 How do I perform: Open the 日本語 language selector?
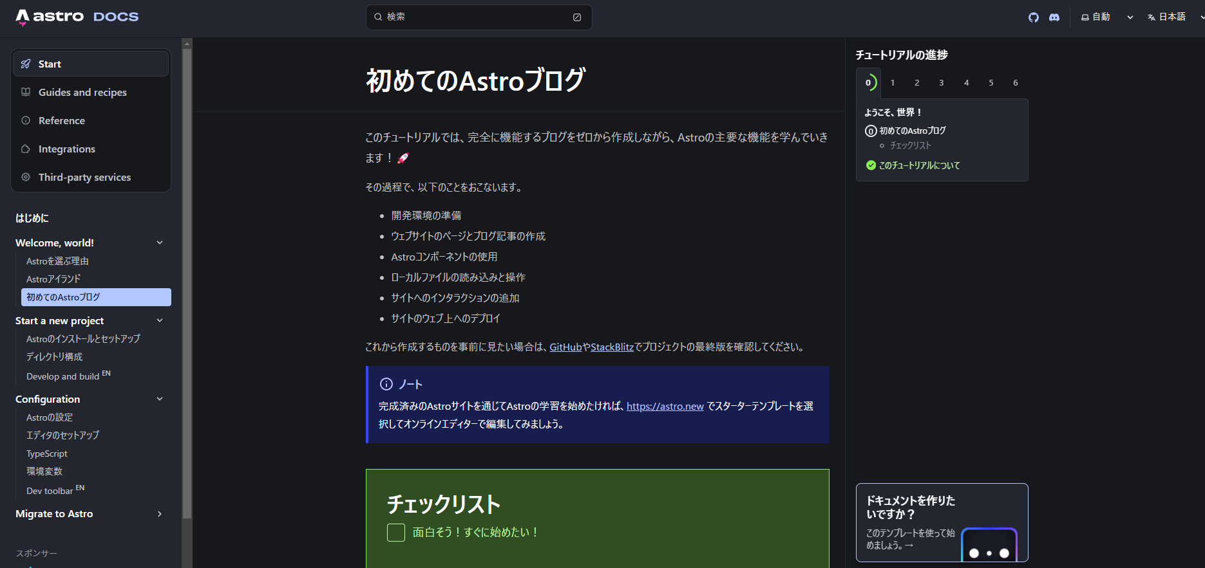[1174, 17]
